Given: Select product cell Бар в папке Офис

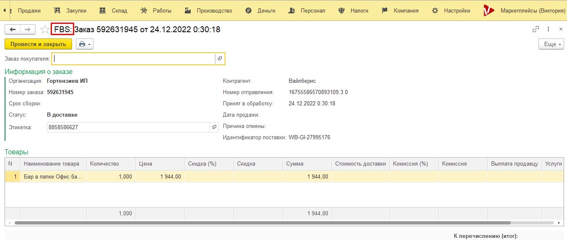Looking at the screenshot, I should point(53,177).
